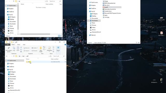Sort by Date modified in the ee window
This screenshot has height=93, width=166.
click(49, 4)
